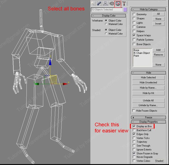Uncheck the Display as Box checkbox

coord(134,126)
